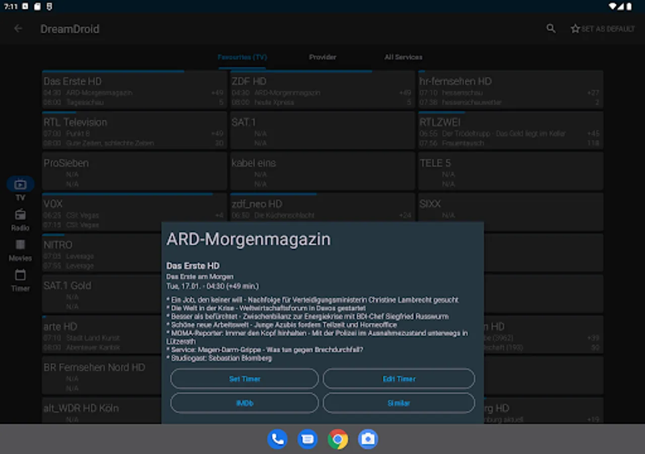Open the Messages app in the dock
645x454 pixels.
pyautogui.click(x=307, y=439)
